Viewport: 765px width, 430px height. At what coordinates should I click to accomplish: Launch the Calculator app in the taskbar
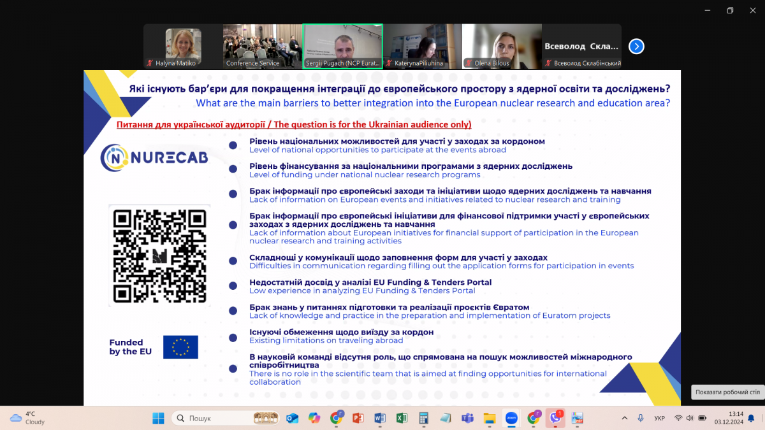point(423,419)
